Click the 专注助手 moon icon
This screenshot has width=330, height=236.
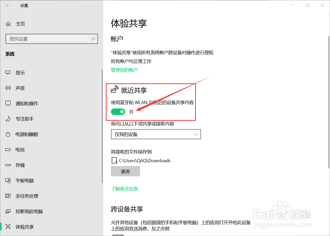[x=8, y=119]
